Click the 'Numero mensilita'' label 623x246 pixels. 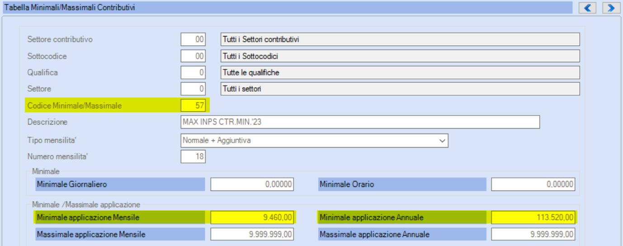coord(58,157)
